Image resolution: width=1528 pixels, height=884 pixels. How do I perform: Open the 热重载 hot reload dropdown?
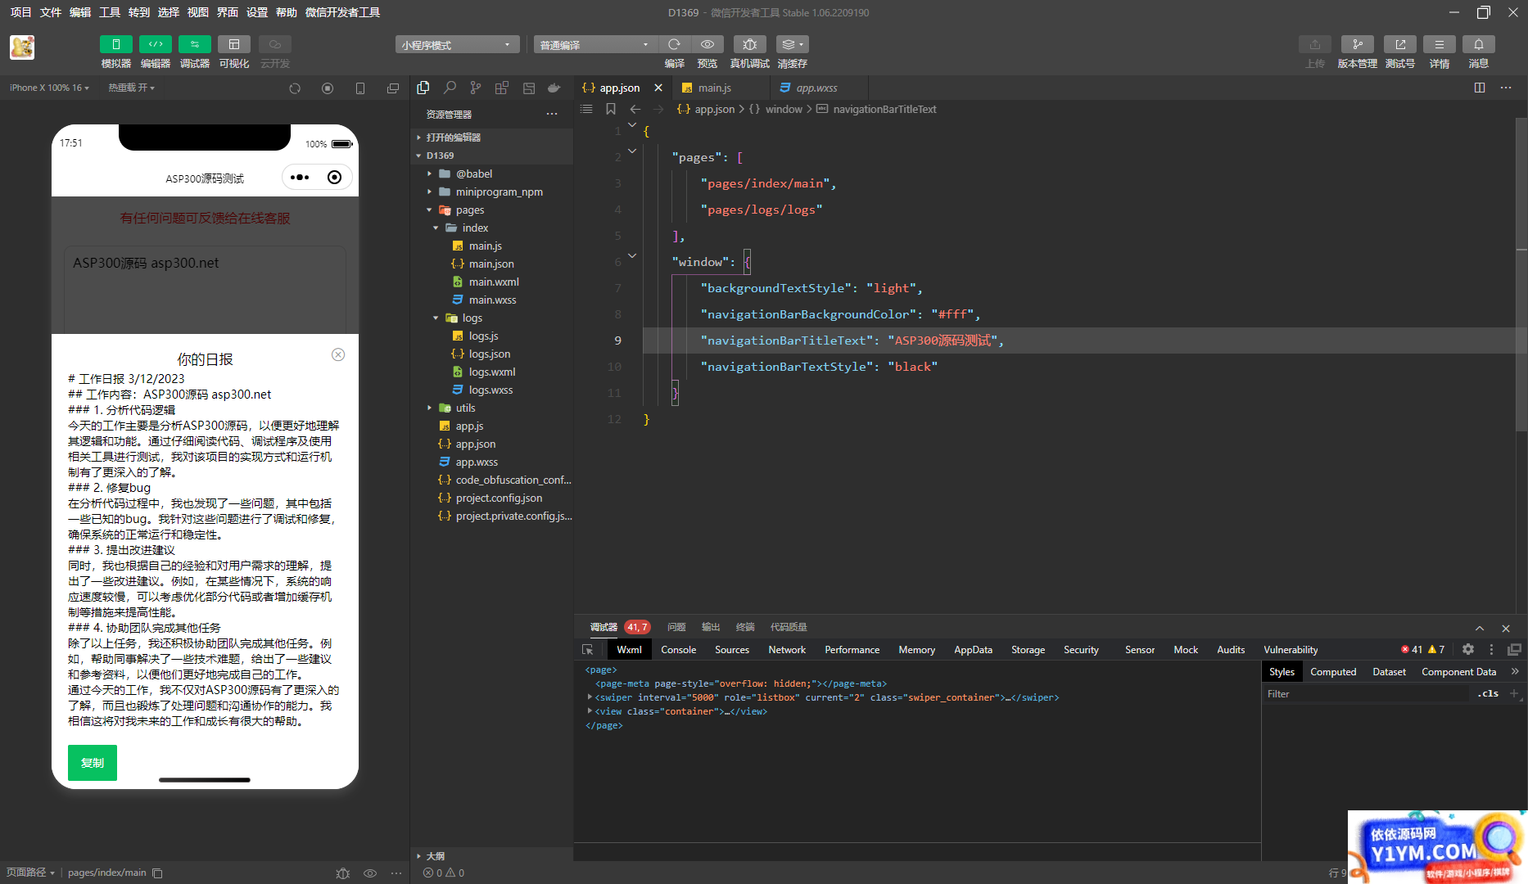[x=131, y=88]
